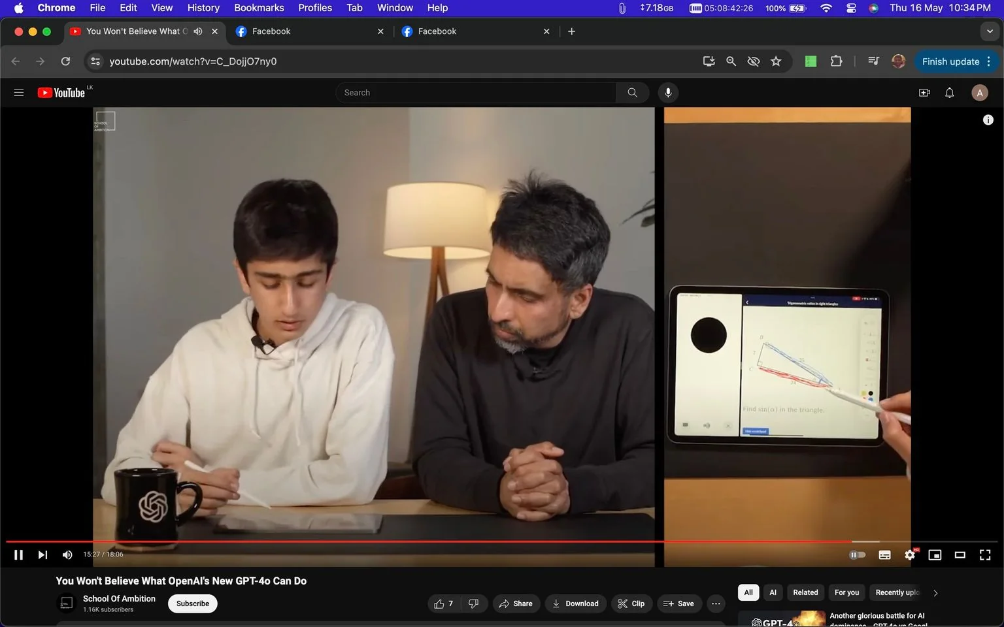Screen dimensions: 1004x627
Task: Select the AI filter chip
Action: coord(773,592)
